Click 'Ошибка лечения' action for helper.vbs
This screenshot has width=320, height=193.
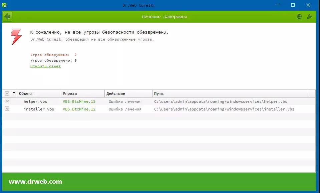point(125,101)
